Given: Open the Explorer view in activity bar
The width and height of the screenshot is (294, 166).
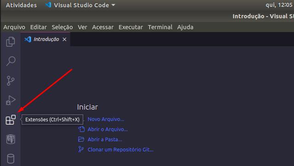Looking at the screenshot, I should [11, 42].
